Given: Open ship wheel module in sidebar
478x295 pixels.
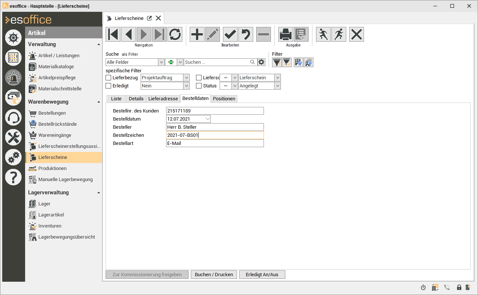Looking at the screenshot, I should pyautogui.click(x=13, y=38).
